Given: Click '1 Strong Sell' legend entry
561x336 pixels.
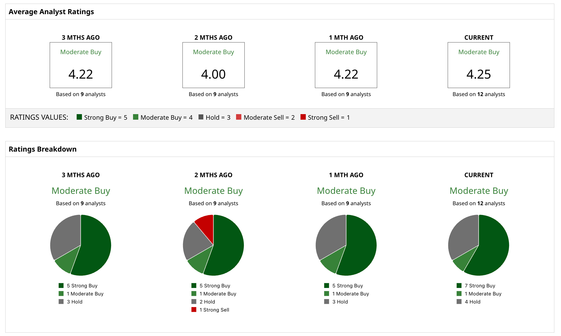Looking at the screenshot, I should [214, 310].
